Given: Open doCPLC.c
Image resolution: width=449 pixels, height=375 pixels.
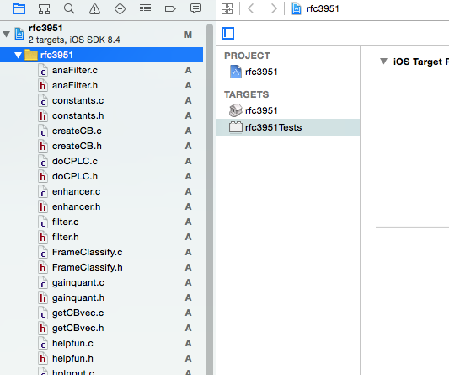Looking at the screenshot, I should 75,161.
